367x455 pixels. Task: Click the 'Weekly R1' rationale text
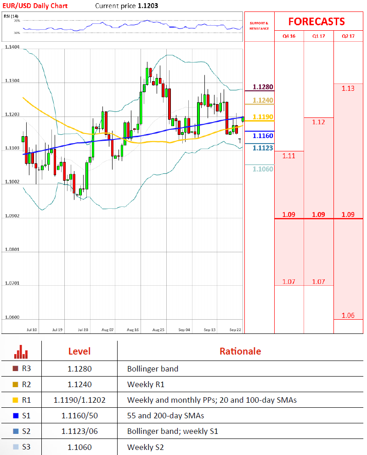coord(146,384)
